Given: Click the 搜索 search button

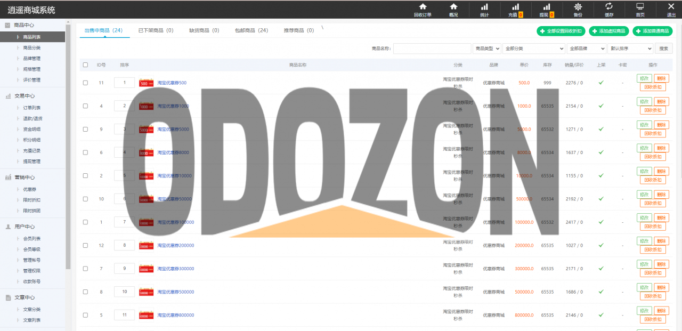Looking at the screenshot, I should coord(663,49).
